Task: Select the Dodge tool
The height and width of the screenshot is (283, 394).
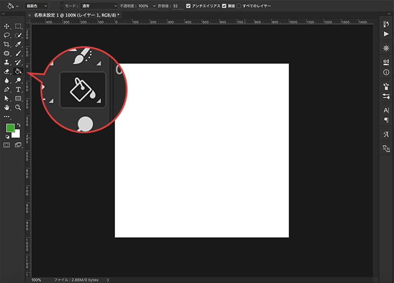Action: [x=18, y=81]
